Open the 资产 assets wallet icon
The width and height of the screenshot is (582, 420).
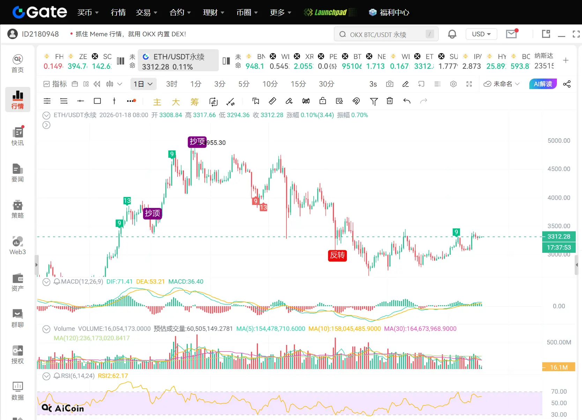tap(17, 282)
